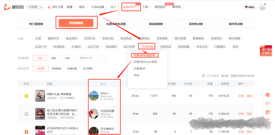
Task: Select 周榜 time period
Action: 53,58
